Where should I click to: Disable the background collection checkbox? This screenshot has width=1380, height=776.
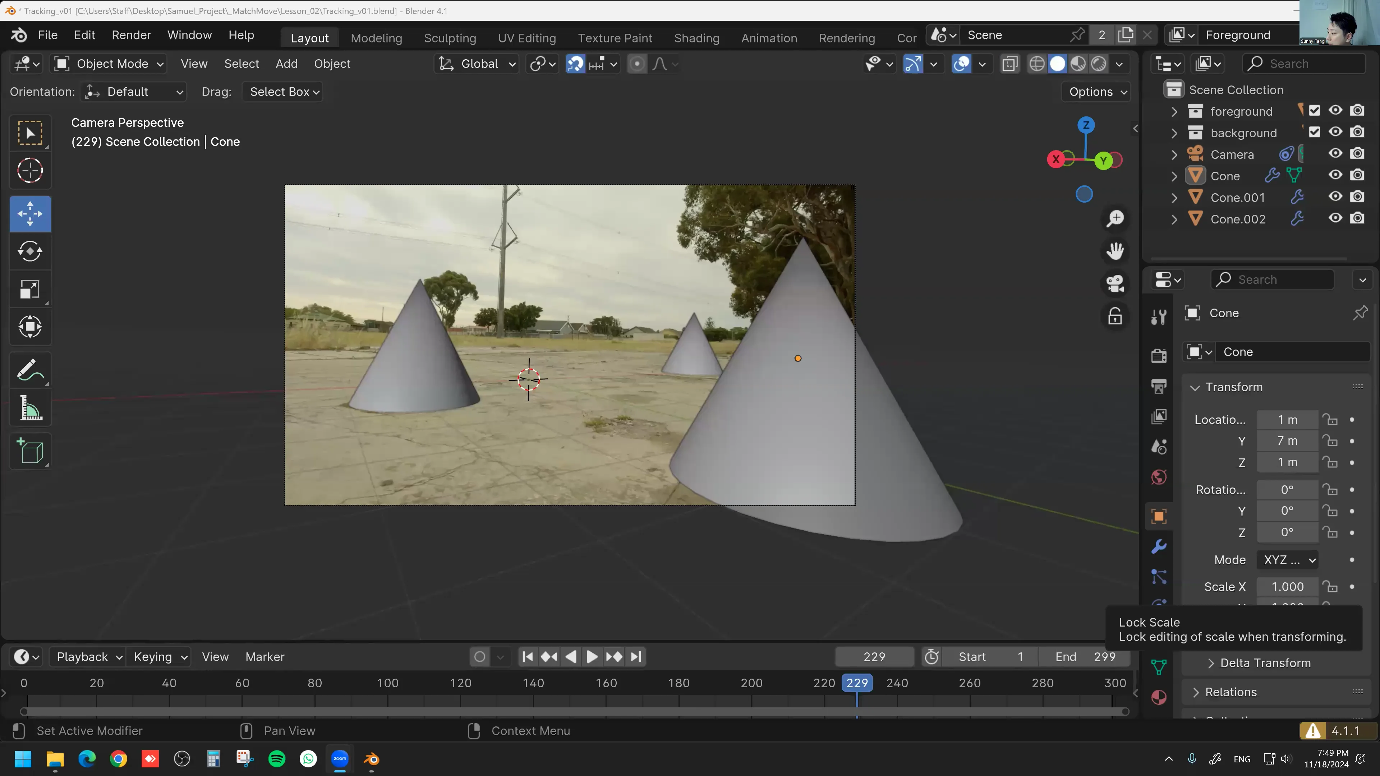1315,132
